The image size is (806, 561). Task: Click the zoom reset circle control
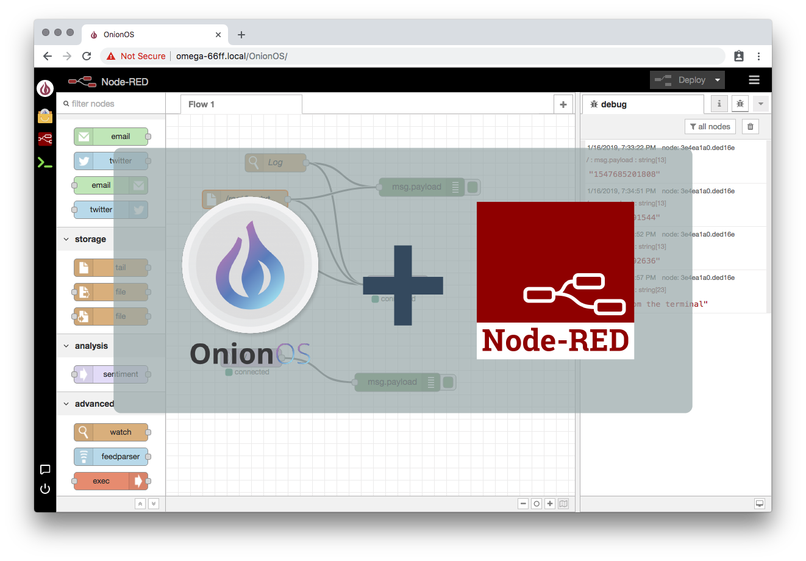coord(537,504)
